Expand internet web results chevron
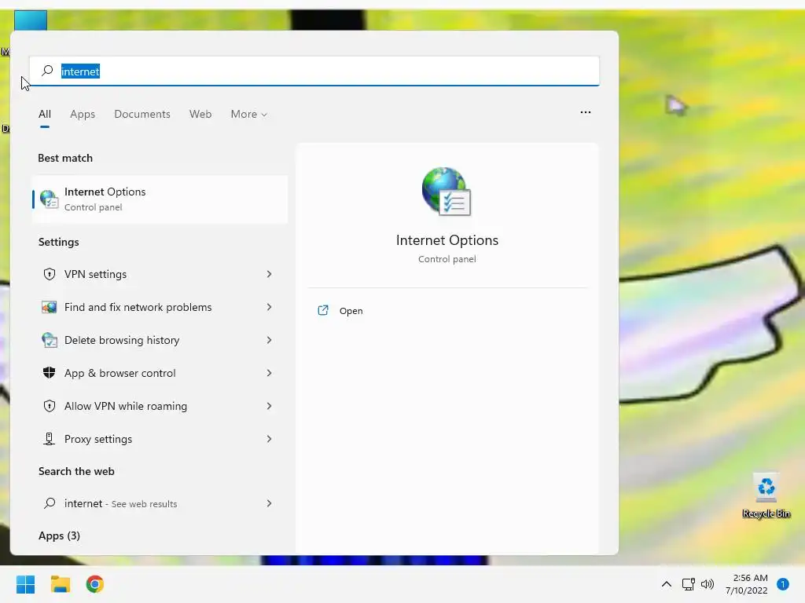Image resolution: width=805 pixels, height=603 pixels. coord(269,503)
